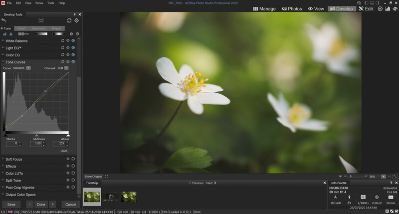
Task: Disable the White Balance group toggle
Action: tap(73, 40)
